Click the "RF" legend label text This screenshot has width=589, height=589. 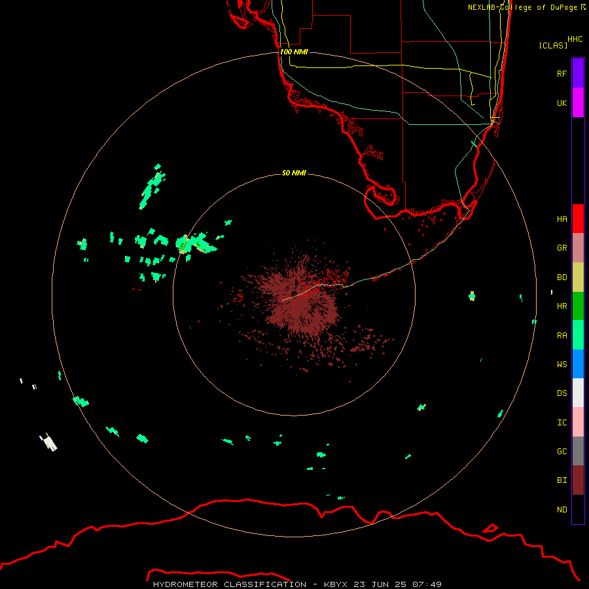click(x=562, y=73)
